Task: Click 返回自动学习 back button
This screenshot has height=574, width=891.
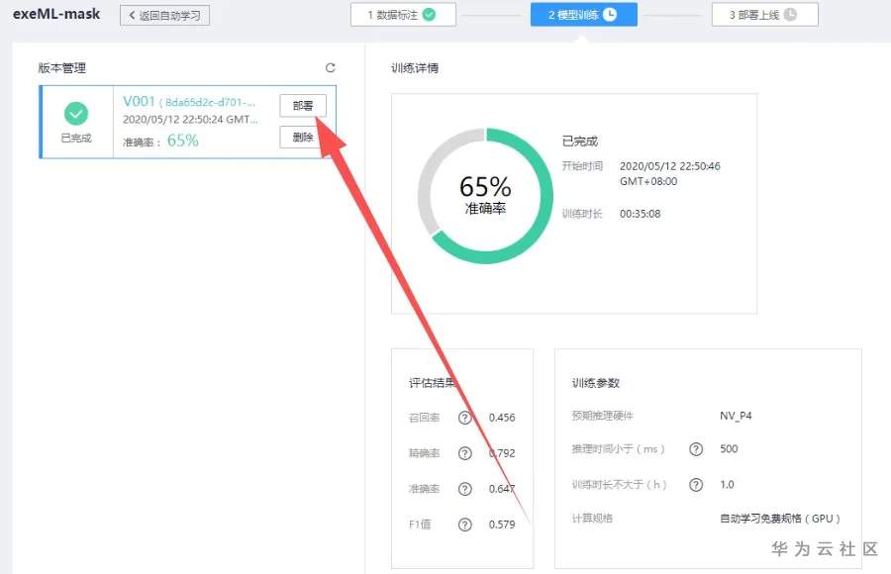Action: 164,16
